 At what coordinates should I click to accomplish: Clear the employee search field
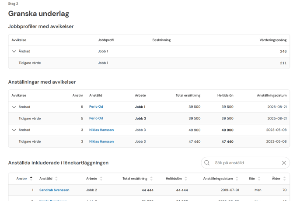pos(284,162)
